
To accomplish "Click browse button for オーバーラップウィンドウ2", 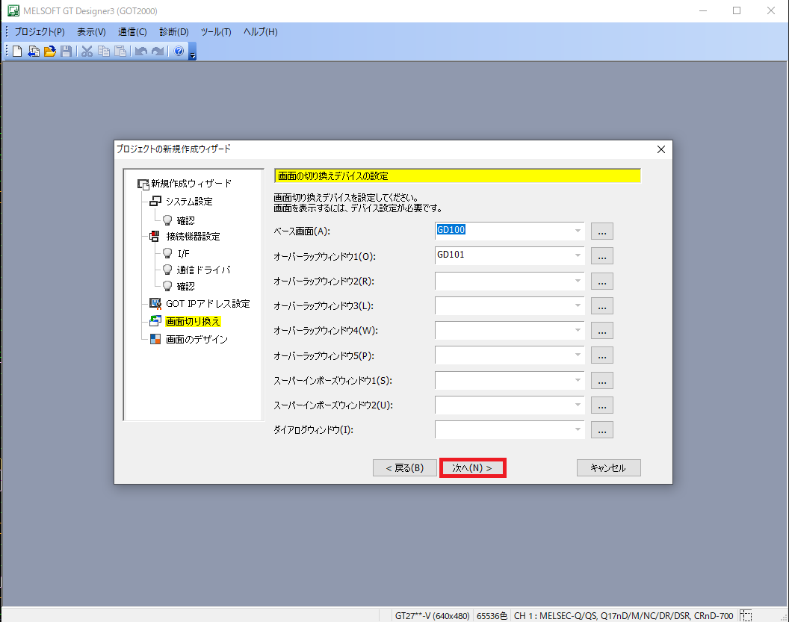I will 601,281.
